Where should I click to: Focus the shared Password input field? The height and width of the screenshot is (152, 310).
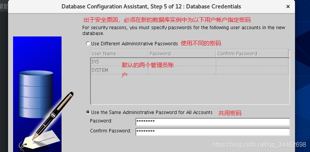click(x=213, y=122)
